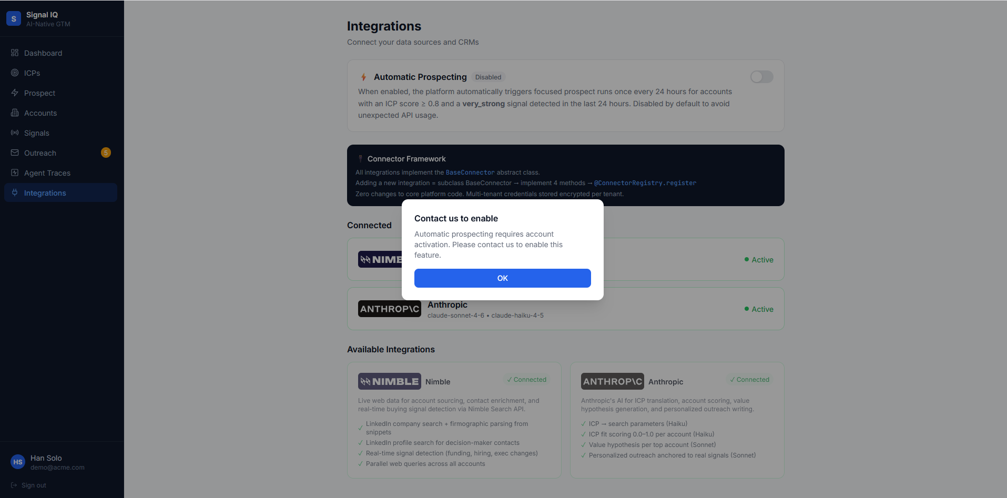
Task: Click 'ICP fit scoring 0.0–1.0 per account'
Action: point(652,434)
